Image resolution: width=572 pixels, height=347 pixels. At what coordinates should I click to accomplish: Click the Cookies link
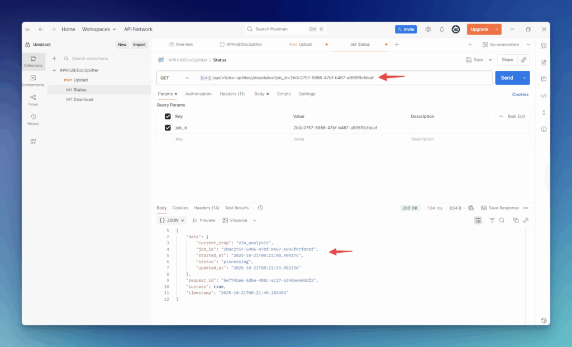pos(520,94)
